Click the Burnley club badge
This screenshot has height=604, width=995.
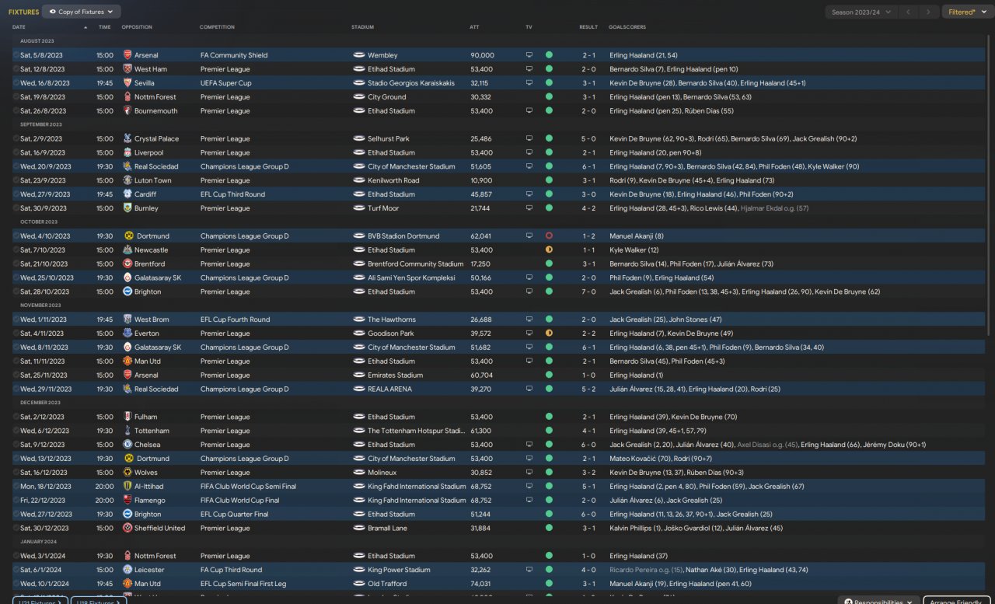click(x=127, y=208)
